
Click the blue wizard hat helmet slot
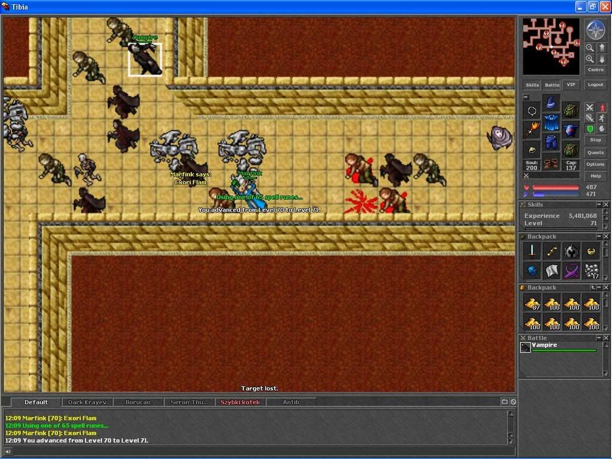[x=550, y=103]
